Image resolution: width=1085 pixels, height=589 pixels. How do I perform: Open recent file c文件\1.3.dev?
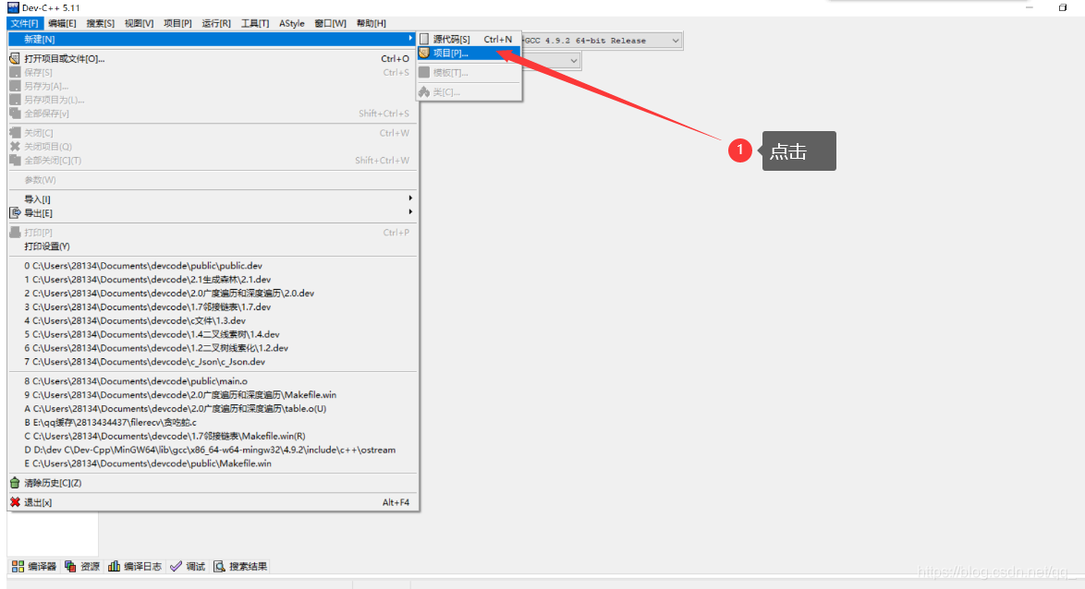click(x=212, y=320)
